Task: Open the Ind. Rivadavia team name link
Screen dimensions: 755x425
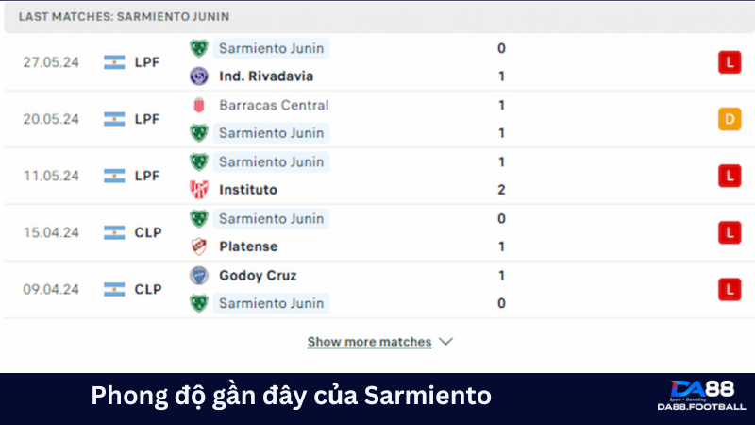Action: click(x=265, y=76)
